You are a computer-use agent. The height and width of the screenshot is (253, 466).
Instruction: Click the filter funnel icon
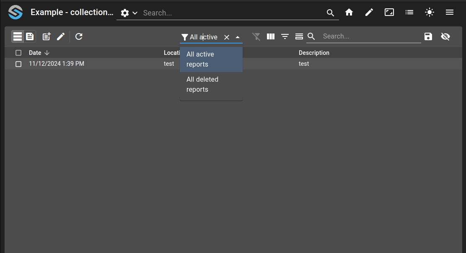pos(184,37)
